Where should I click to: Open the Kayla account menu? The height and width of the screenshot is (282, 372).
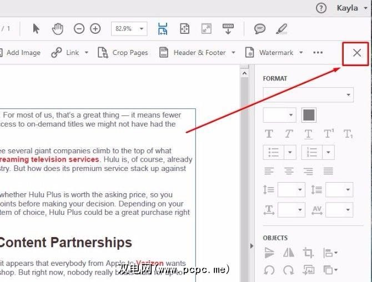point(352,8)
